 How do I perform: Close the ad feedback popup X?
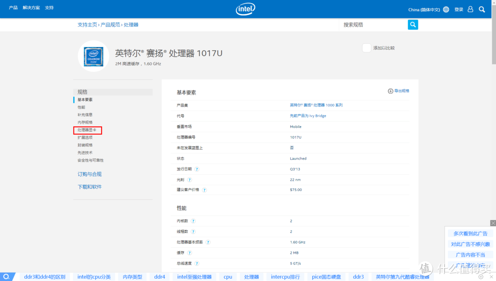pyautogui.click(x=493, y=223)
